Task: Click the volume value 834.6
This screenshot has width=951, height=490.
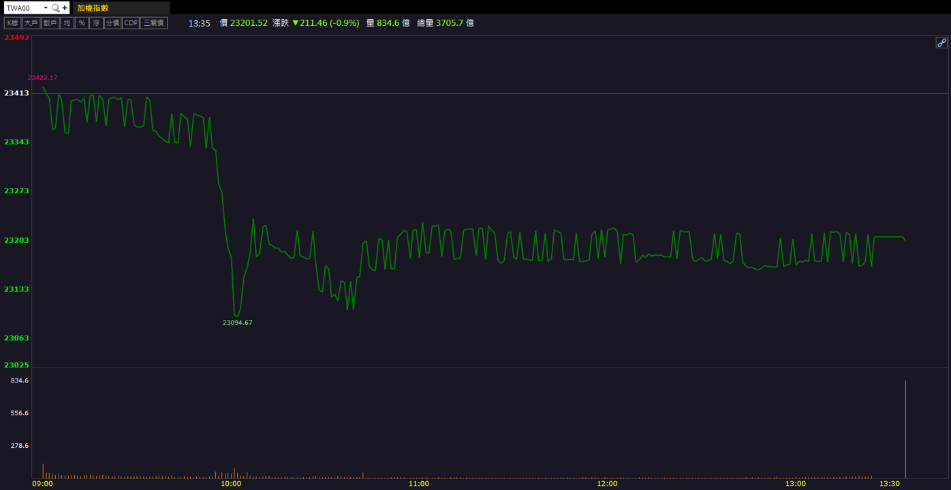Action: 388,23
